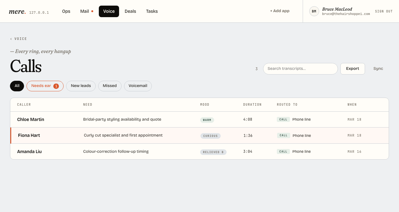Viewport: 399px width, 212px height.
Task: Open Fiona Hart call row
Action: [199, 136]
